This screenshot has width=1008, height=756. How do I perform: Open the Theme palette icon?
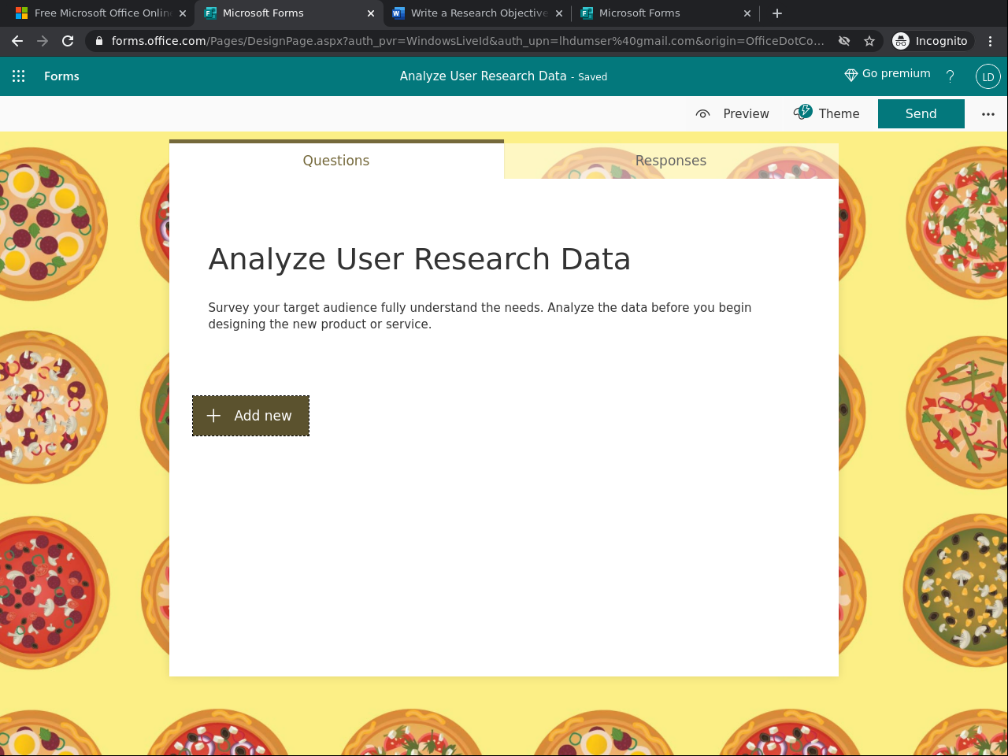click(803, 113)
